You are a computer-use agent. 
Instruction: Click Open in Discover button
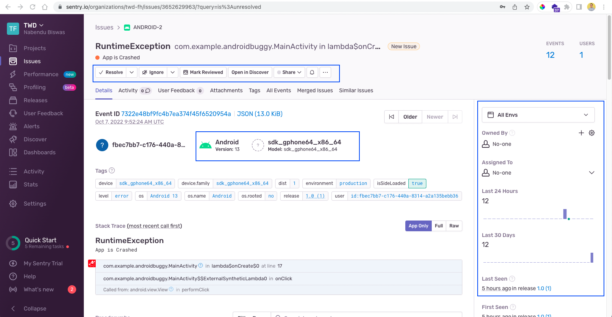(250, 72)
